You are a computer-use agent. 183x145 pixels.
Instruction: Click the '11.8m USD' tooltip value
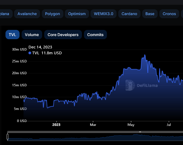(x=52, y=53)
